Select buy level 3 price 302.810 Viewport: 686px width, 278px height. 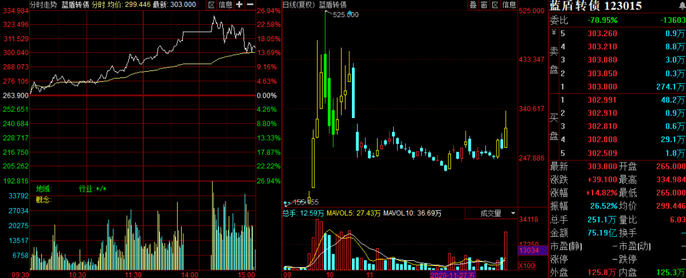click(603, 126)
